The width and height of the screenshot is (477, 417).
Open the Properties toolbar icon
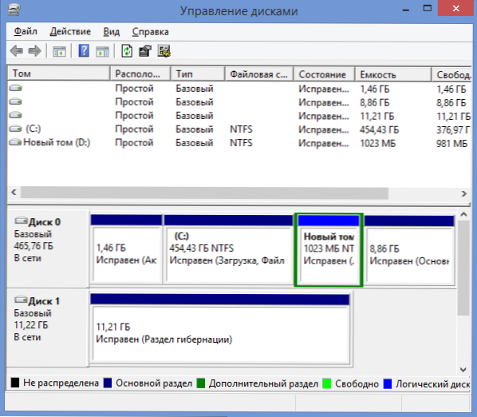click(x=145, y=51)
